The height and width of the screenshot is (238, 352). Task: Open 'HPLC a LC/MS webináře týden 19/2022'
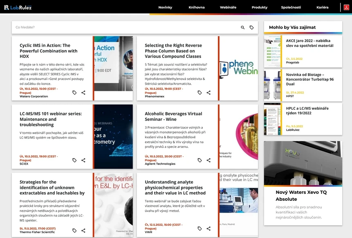[307, 111]
